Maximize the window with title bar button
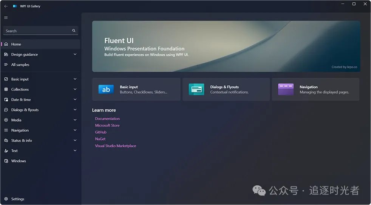This screenshot has height=205, width=371. coord(354,4)
